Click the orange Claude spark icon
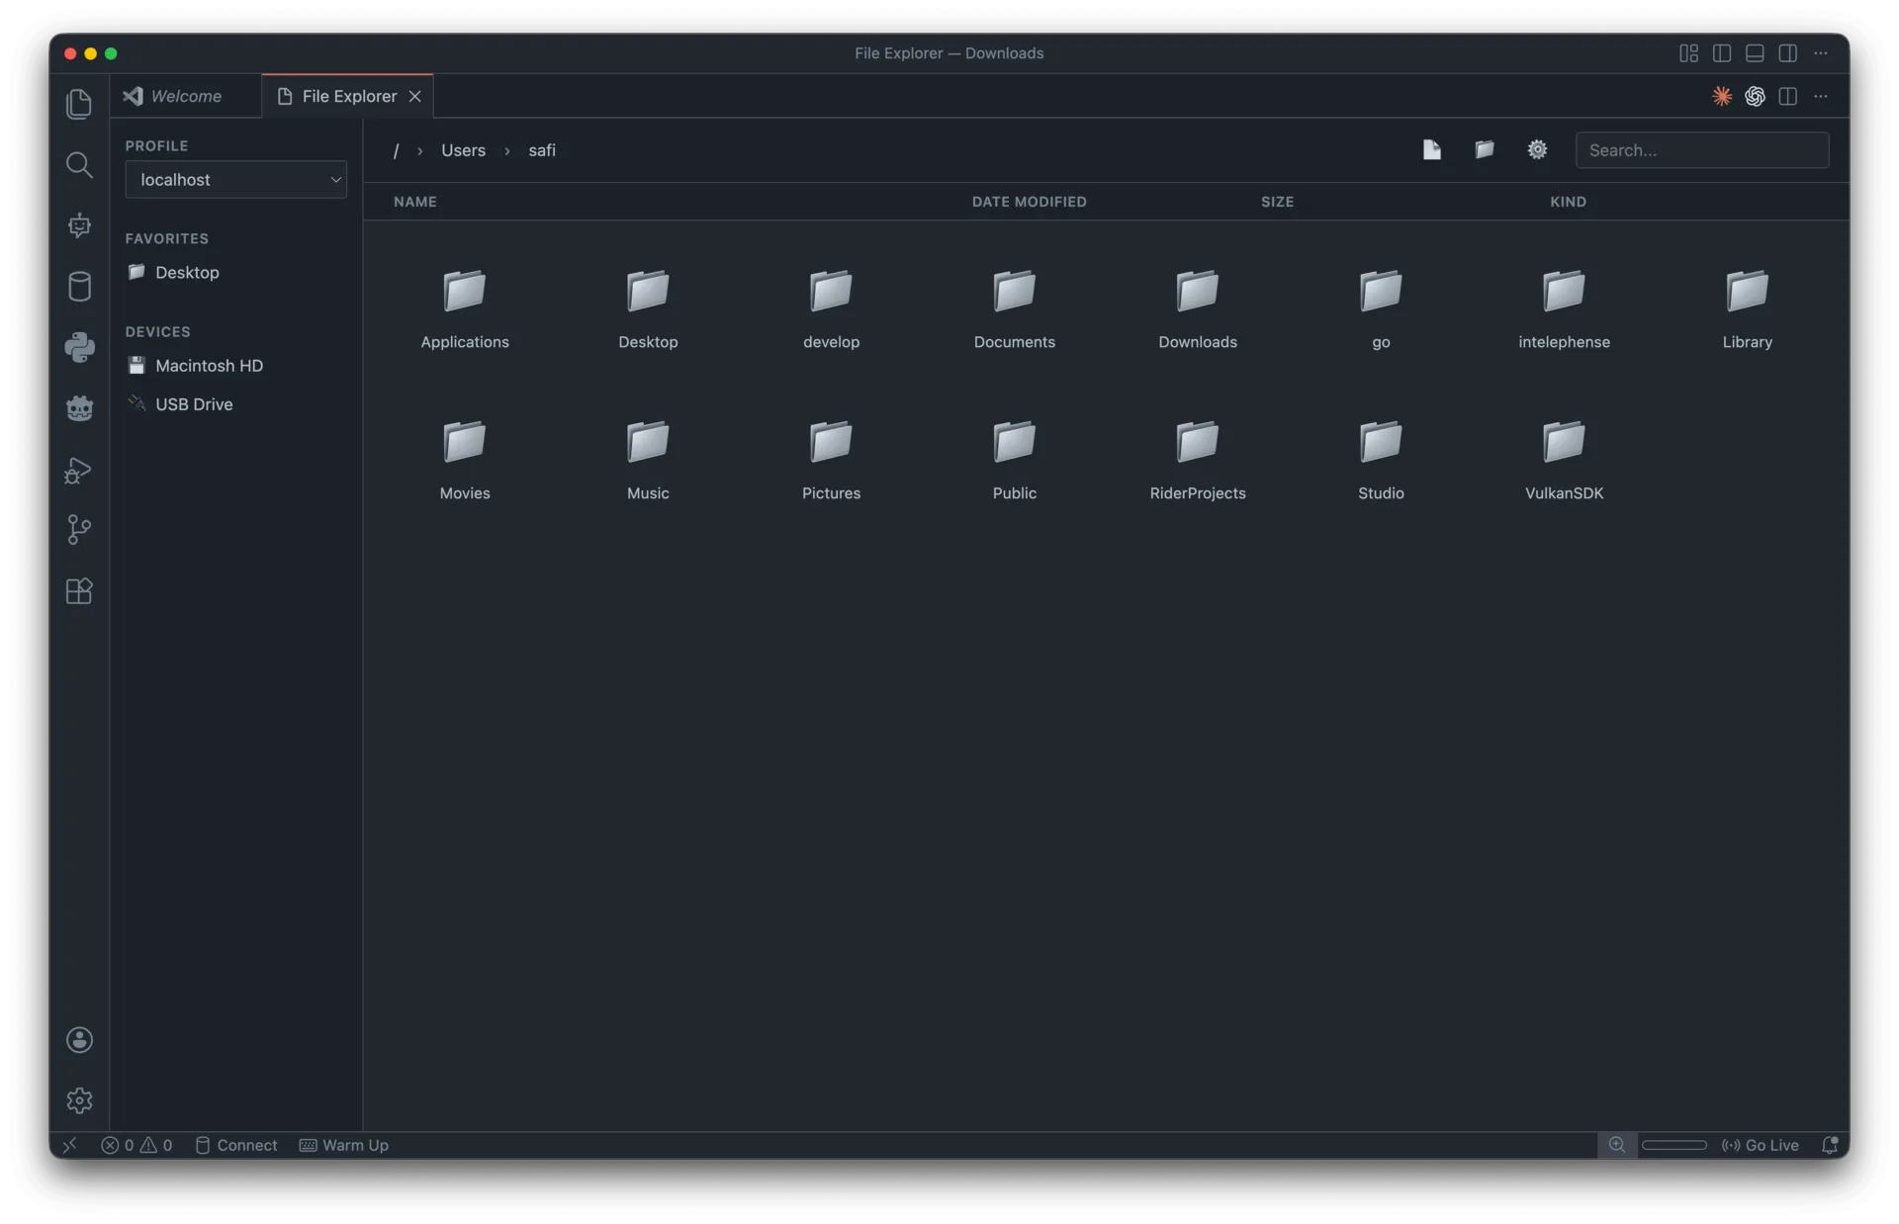Image resolution: width=1899 pixels, height=1224 pixels. click(x=1722, y=96)
